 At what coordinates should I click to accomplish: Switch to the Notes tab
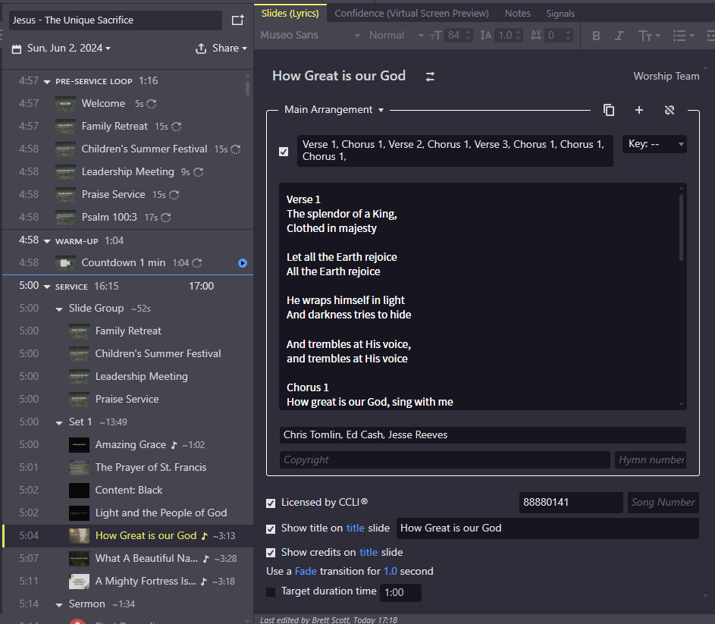point(518,13)
